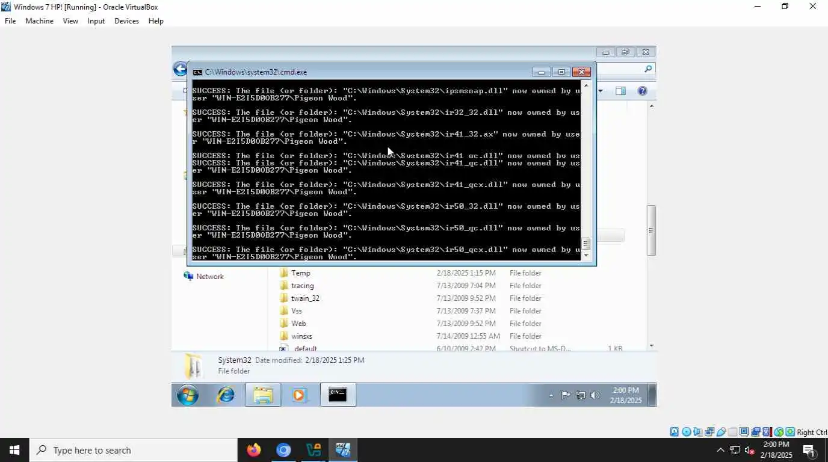Click the cmd.exe scrollbar up arrow

tap(586, 85)
